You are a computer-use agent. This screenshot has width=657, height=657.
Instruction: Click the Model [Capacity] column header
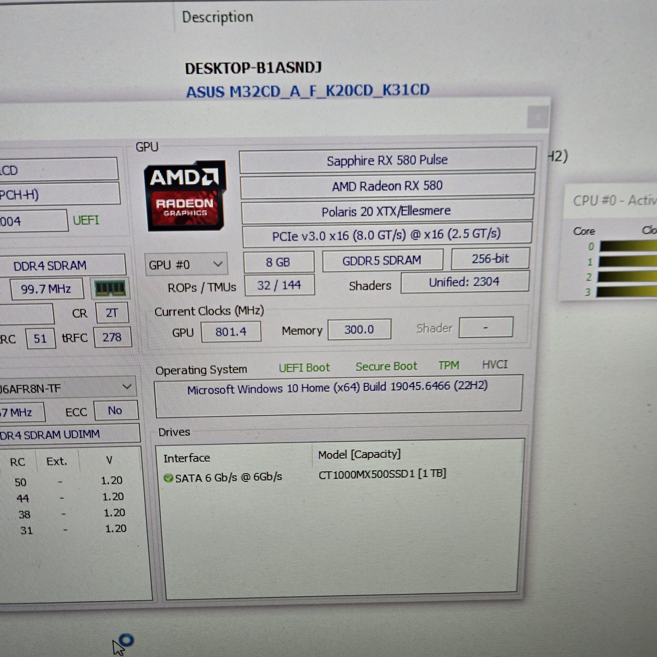pyautogui.click(x=360, y=454)
